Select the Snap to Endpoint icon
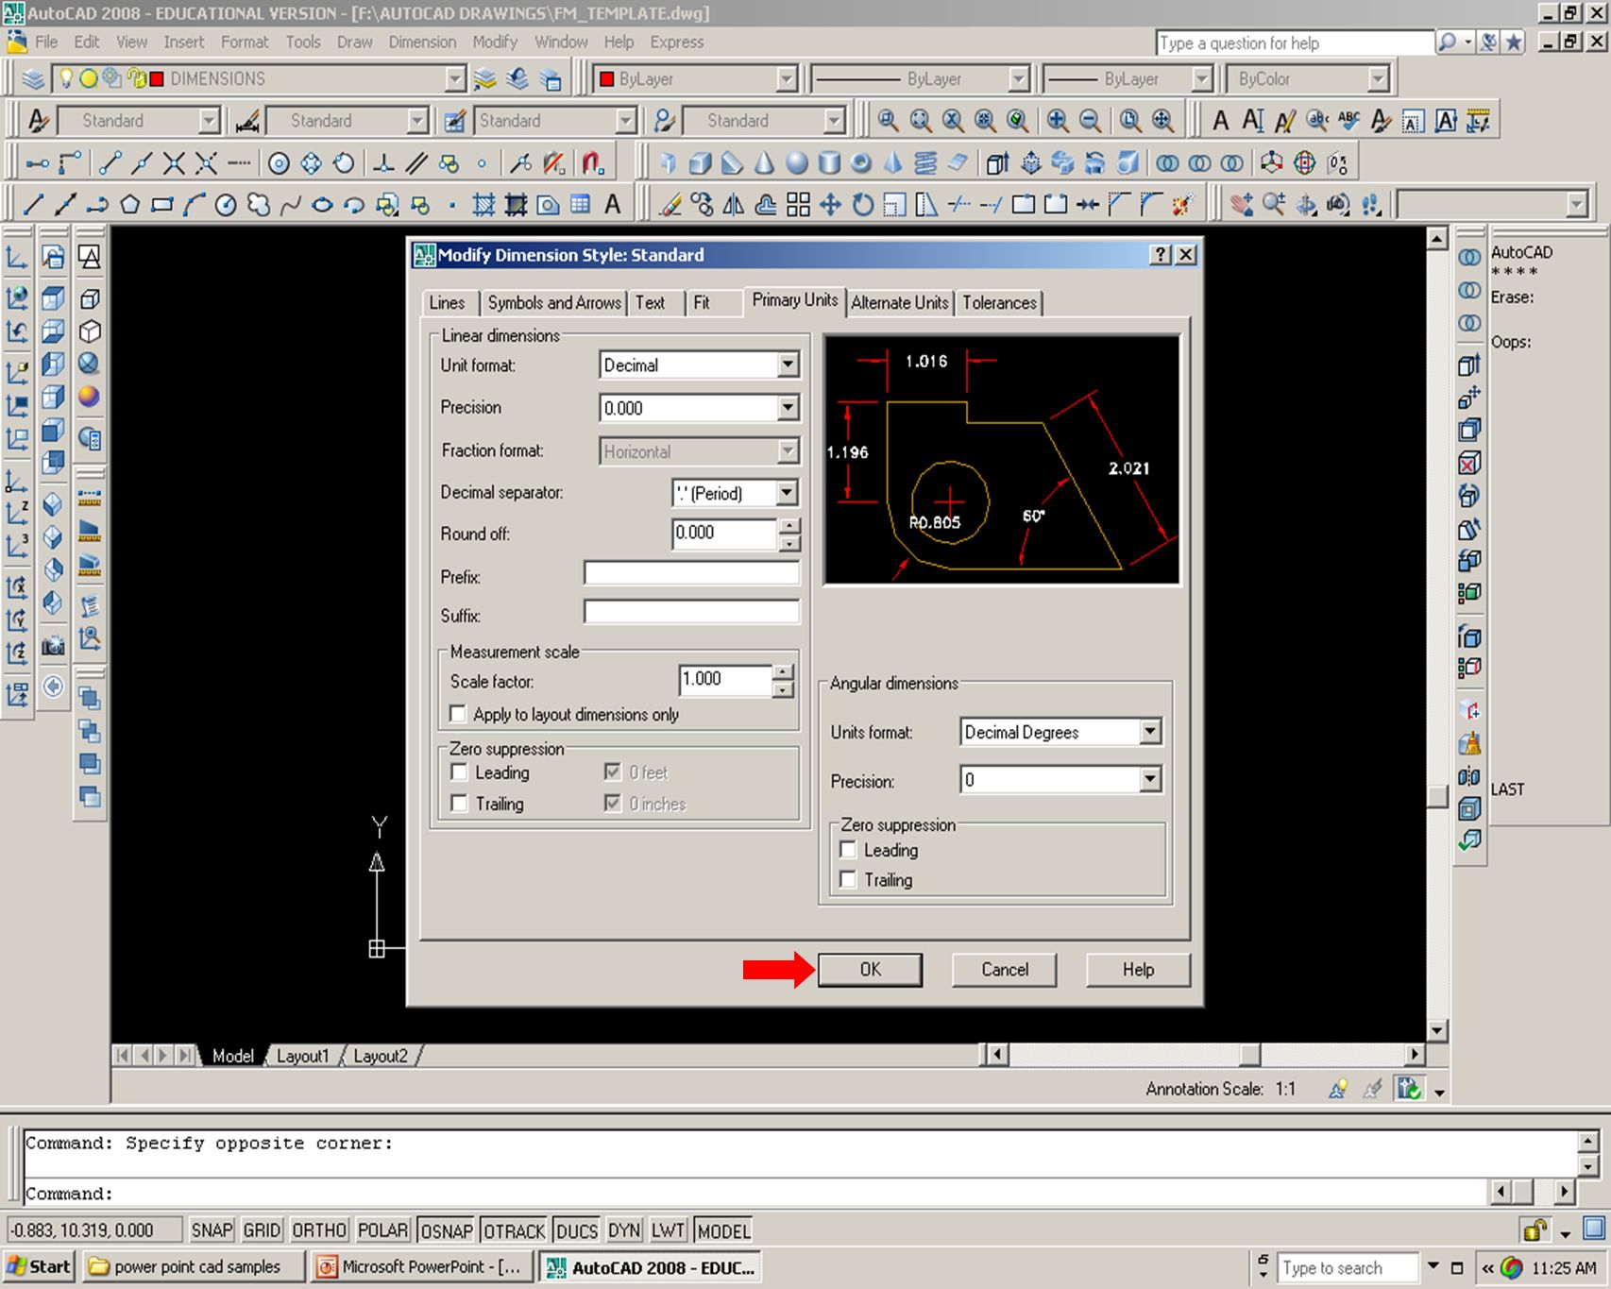The image size is (1611, 1289). pyautogui.click(x=110, y=163)
